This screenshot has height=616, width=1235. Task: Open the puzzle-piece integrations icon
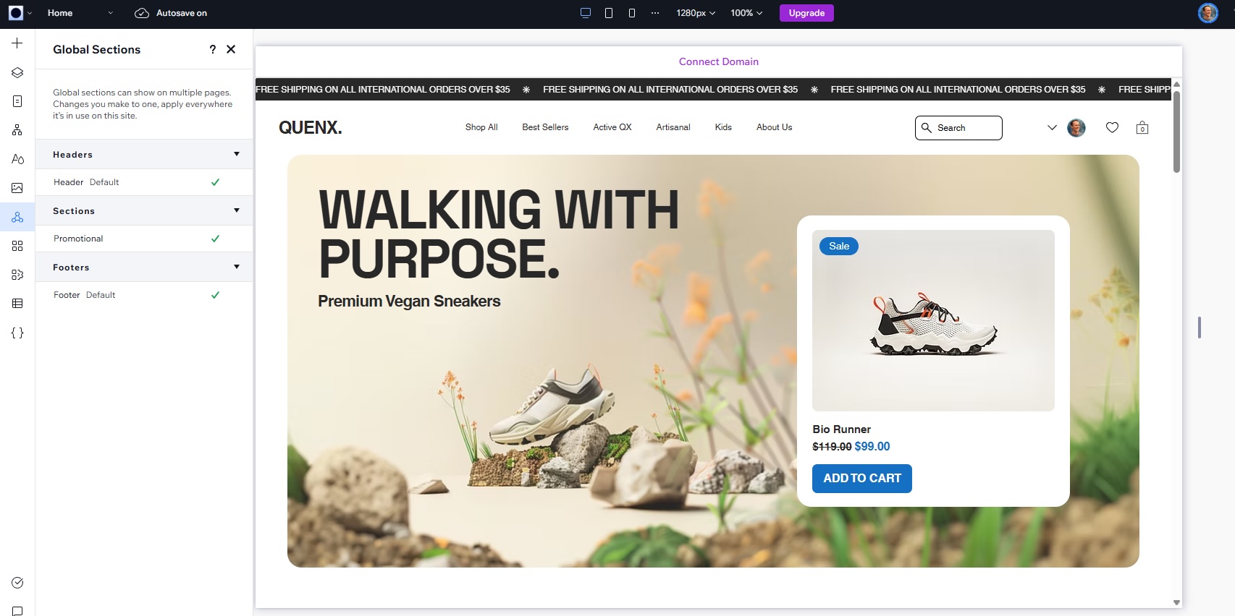(17, 275)
